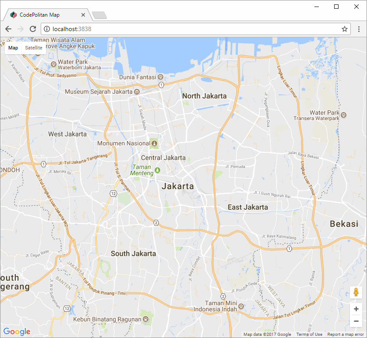Click the Jl. Tol Prof. Sedyatmo road label

[56, 73]
